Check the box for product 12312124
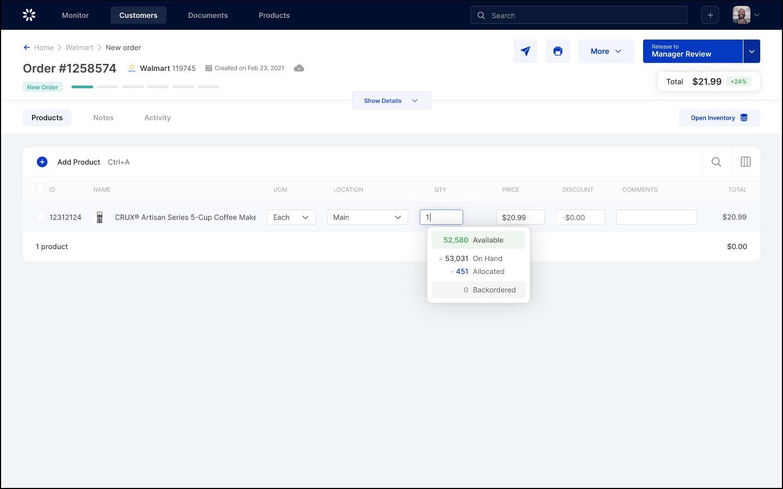The height and width of the screenshot is (489, 783). point(40,217)
